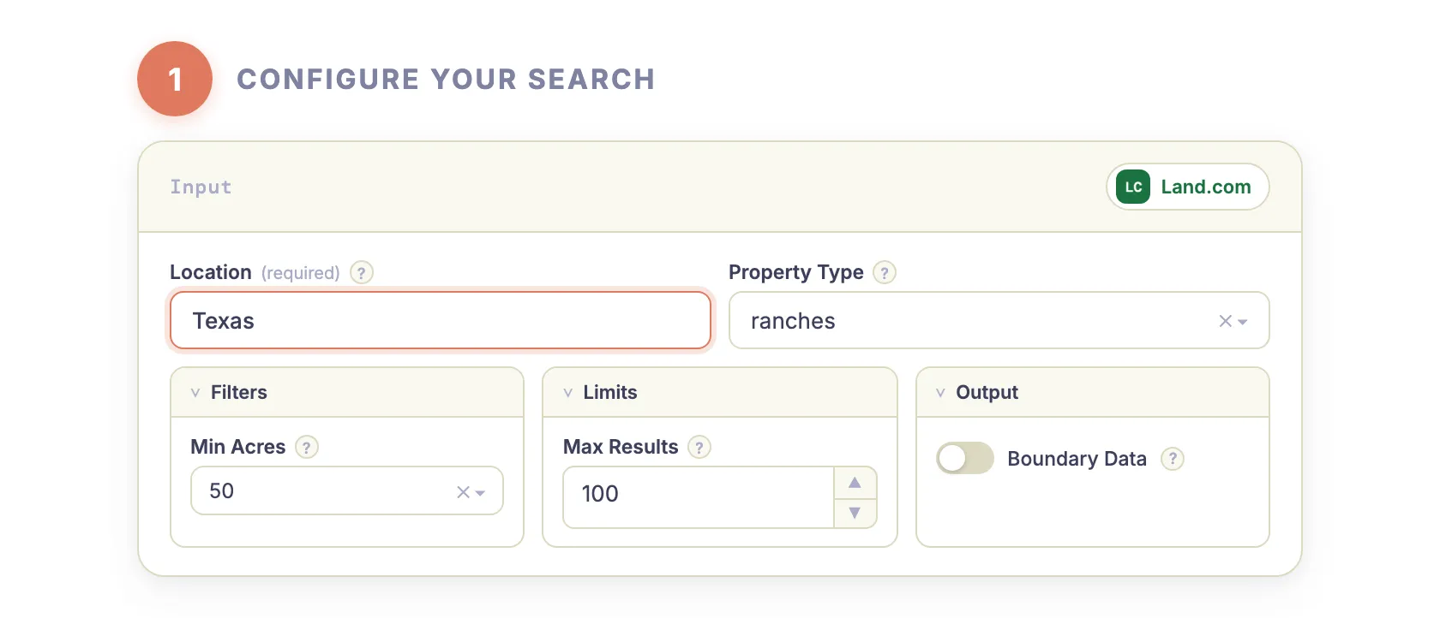Collapse the Limits section
This screenshot has height=618, width=1440.
click(568, 392)
